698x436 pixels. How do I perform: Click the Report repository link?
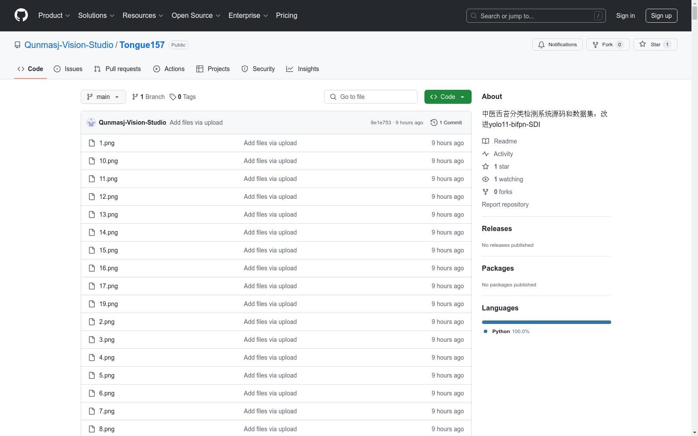coord(505,204)
